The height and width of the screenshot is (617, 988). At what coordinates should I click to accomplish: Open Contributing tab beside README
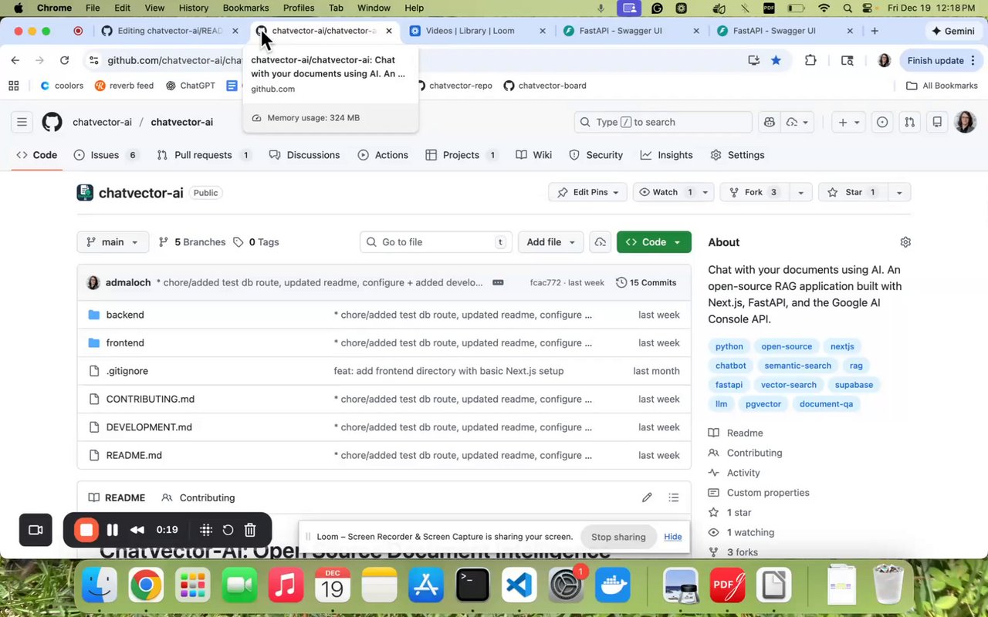(198, 497)
